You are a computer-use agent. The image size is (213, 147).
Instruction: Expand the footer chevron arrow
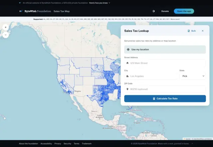[192, 143]
